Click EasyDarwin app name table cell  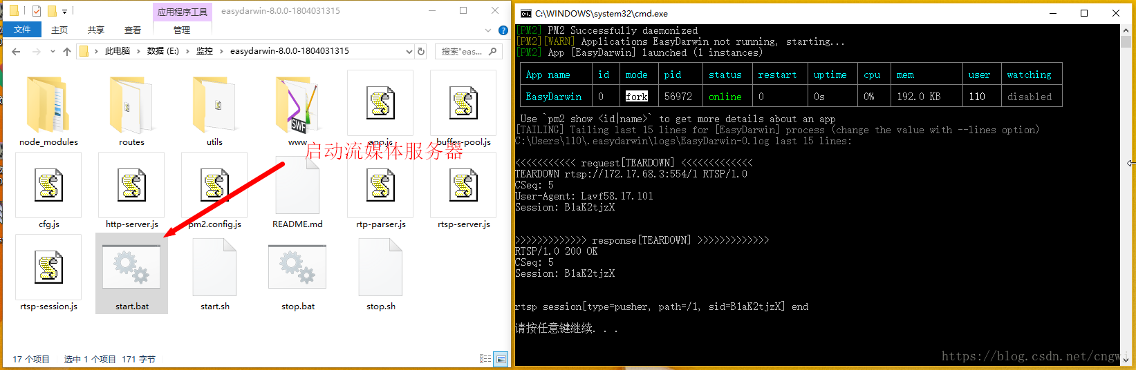554,97
